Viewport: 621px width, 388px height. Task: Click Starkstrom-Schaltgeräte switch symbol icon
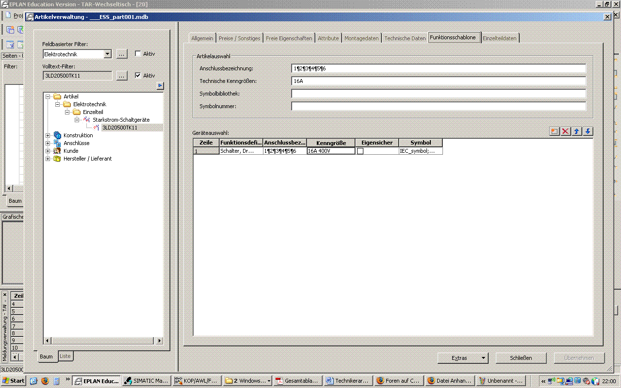[x=86, y=120]
